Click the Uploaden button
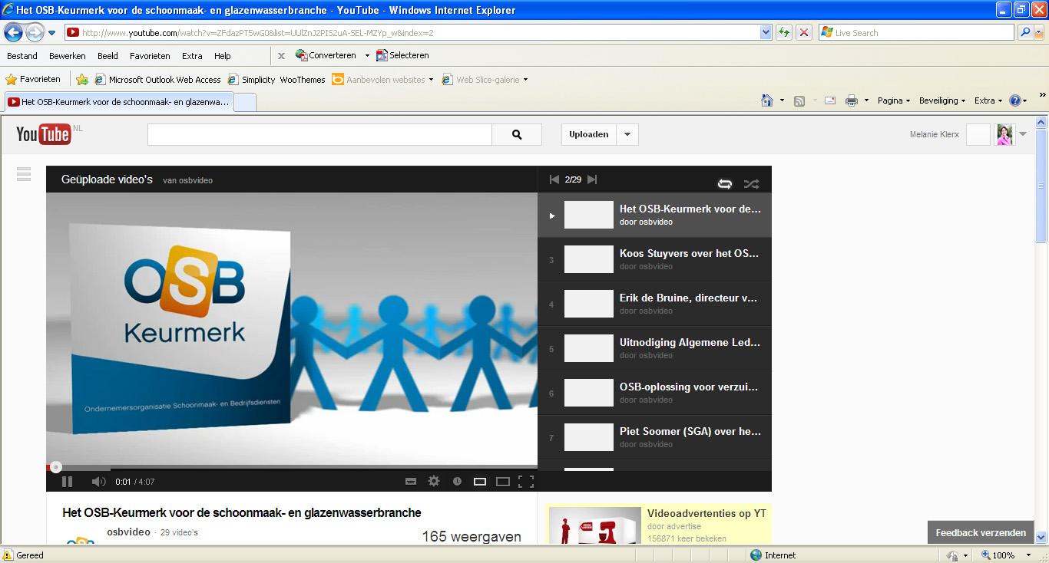 tap(589, 134)
